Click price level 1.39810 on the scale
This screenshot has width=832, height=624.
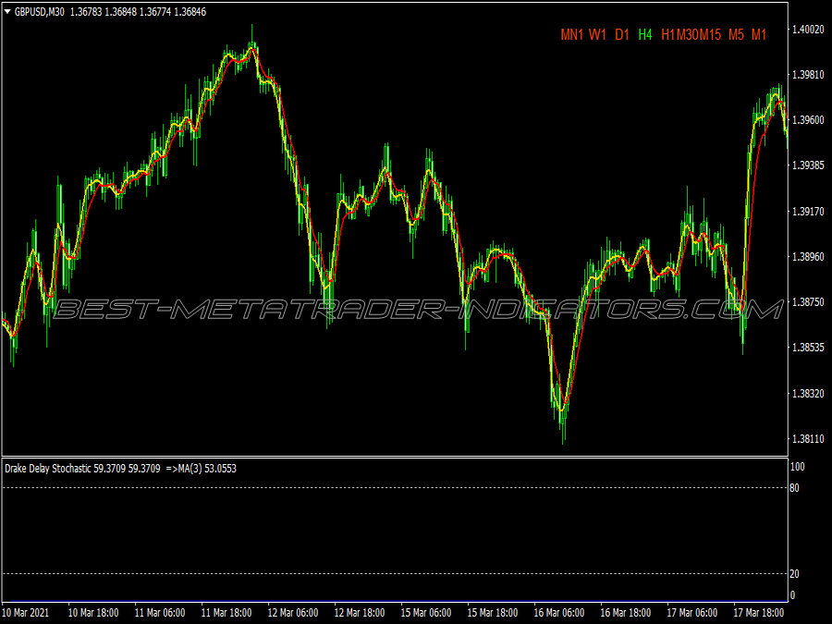click(x=808, y=75)
